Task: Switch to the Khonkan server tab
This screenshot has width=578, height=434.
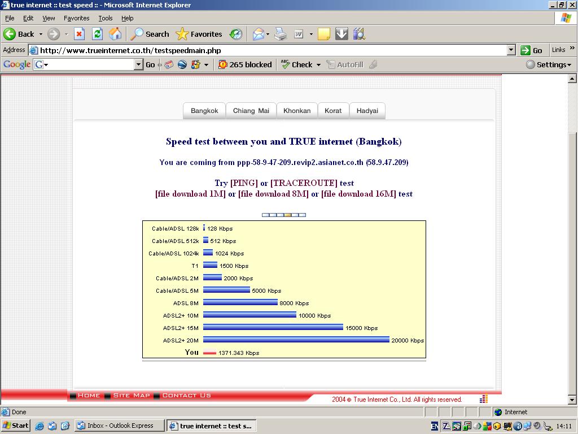Action: [x=297, y=111]
